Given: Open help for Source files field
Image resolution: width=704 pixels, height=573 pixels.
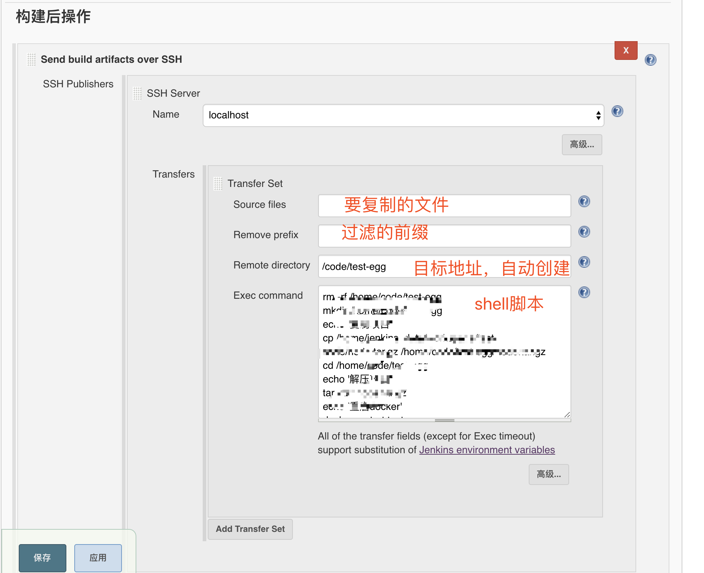Looking at the screenshot, I should click(584, 201).
